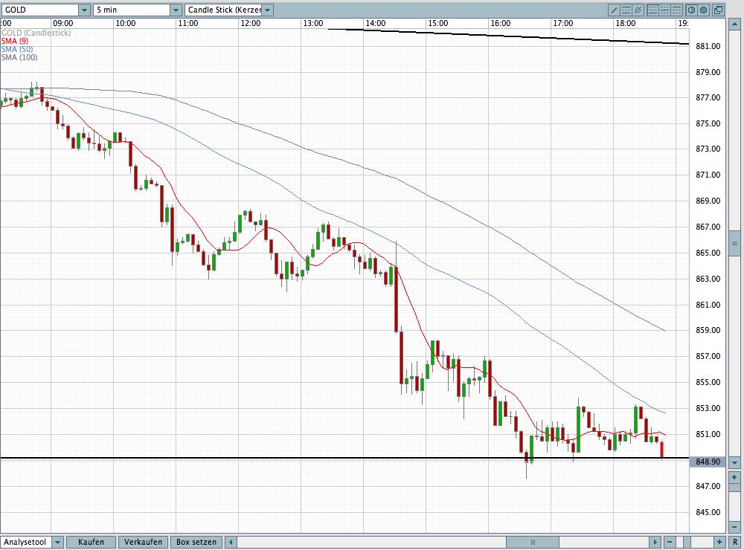Open the 5 min timeframe dropdown arrow

[176, 10]
